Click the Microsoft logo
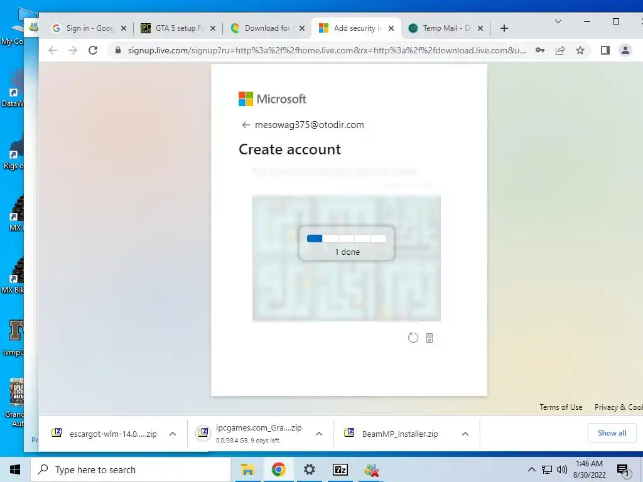 tap(273, 99)
